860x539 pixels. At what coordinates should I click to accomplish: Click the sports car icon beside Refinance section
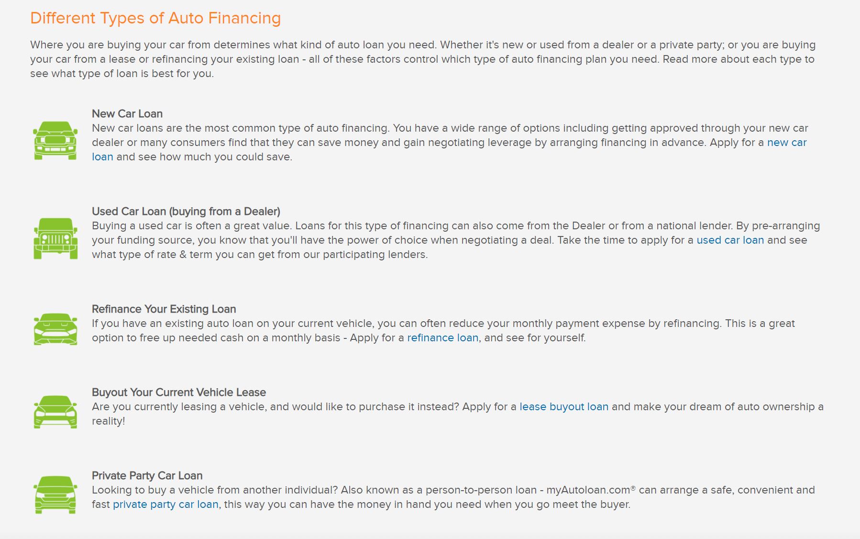coord(55,329)
